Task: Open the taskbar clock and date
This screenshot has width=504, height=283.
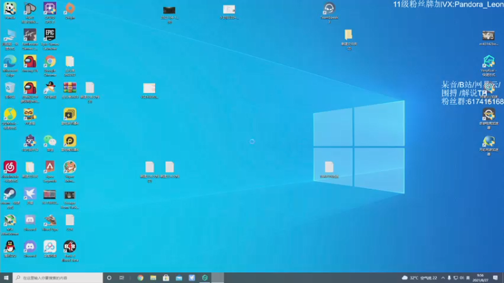Action: [x=480, y=277]
